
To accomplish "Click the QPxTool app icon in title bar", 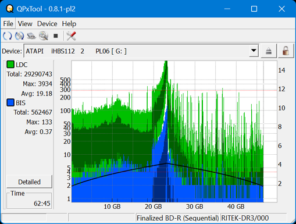I will (x=9, y=9).
